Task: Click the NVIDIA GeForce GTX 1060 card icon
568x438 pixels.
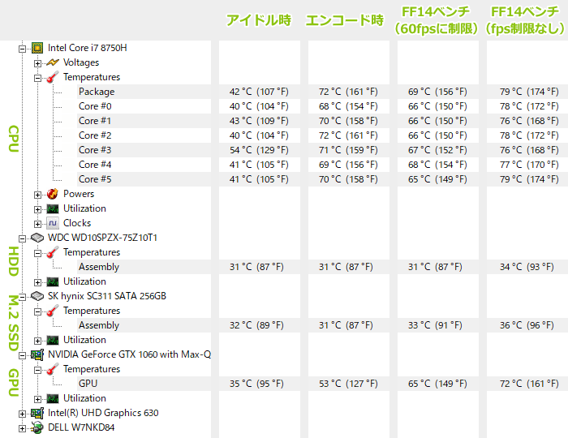Action: click(x=37, y=354)
